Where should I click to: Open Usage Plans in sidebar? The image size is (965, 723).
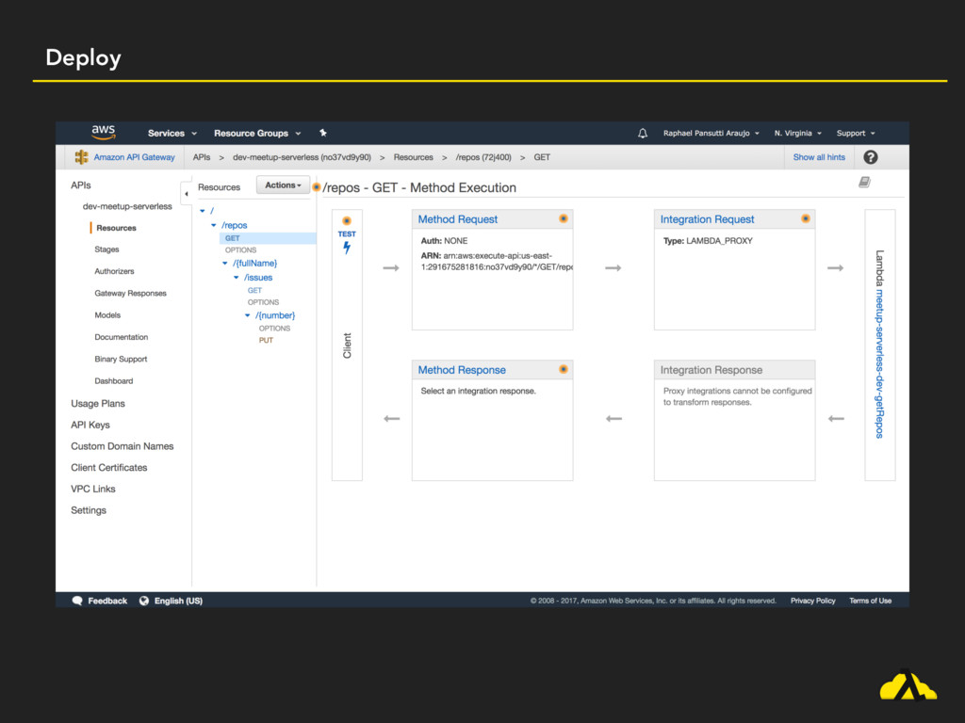tap(98, 404)
